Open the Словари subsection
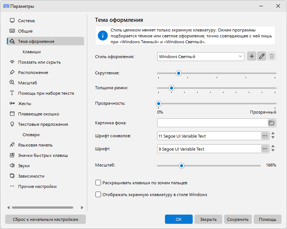Screen dimensions: 287x229 coord(45,135)
